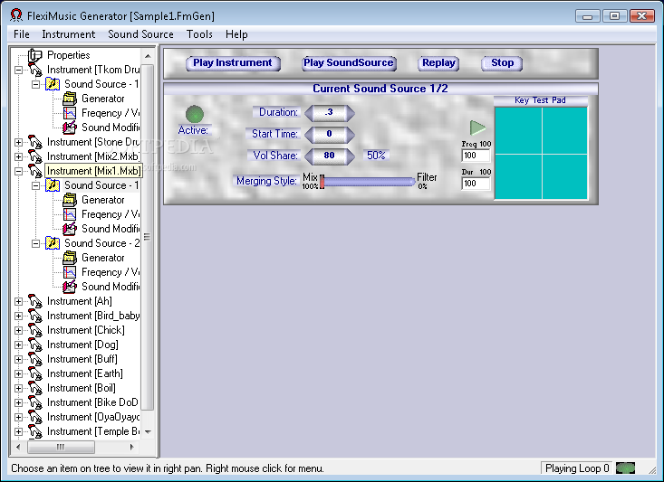664x482 pixels.
Task: Open the Tools menu
Action: tap(199, 34)
